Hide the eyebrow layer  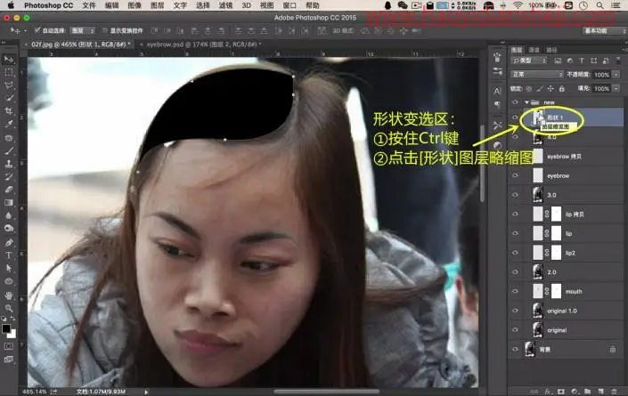coord(515,175)
